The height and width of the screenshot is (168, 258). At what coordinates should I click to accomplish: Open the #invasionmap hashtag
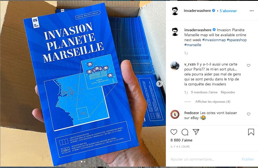(214, 40)
